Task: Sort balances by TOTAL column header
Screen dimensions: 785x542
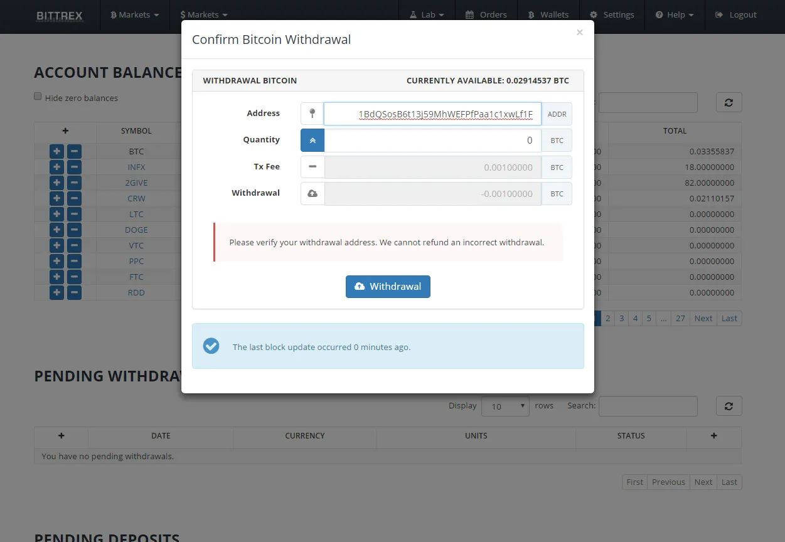Action: point(675,131)
